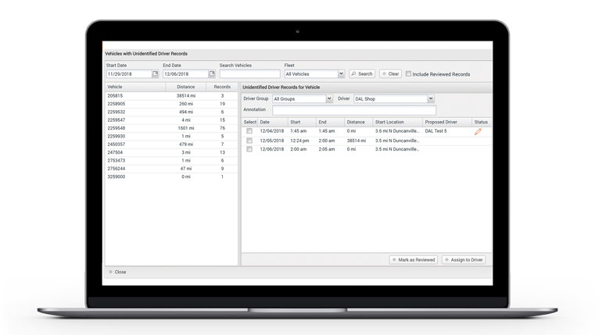The height and width of the screenshot is (335, 602).
Task: Open the Start Date calendar picker
Action: 155,73
